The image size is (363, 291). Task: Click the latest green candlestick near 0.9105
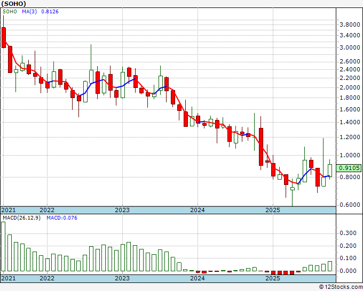tap(330, 171)
